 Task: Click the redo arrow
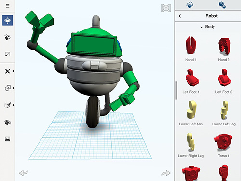tap(166, 173)
